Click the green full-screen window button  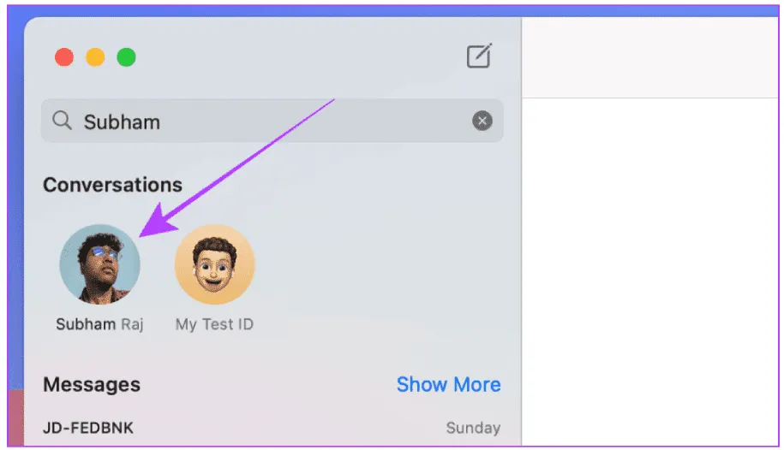click(x=126, y=57)
